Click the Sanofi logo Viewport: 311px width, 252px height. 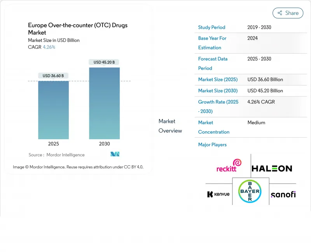283,194
